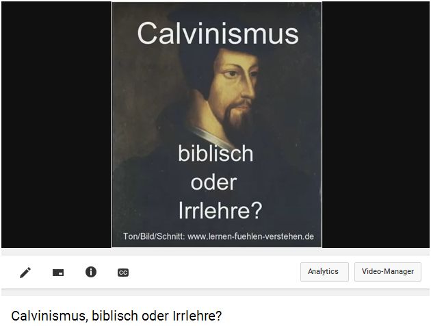
Task: Click the left black letterbox area of the player
Action: click(56, 125)
